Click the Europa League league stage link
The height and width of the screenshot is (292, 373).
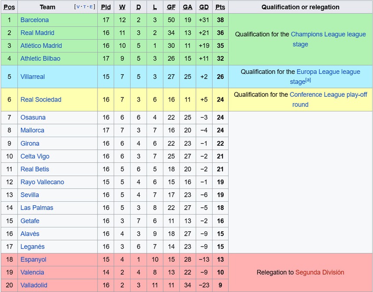(328, 72)
